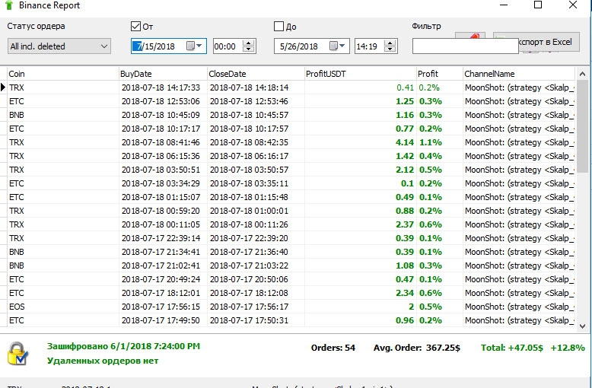Increase the От time 00:00 spinner

(248, 43)
